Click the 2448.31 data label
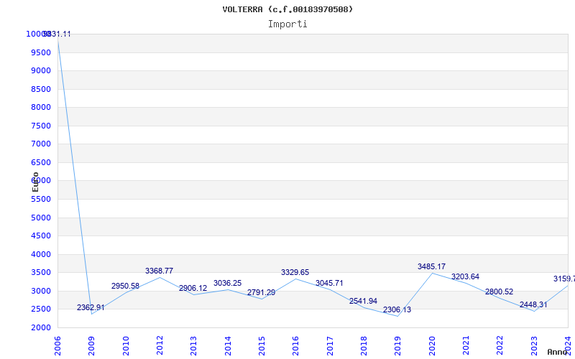575x359 pixels. point(533,304)
